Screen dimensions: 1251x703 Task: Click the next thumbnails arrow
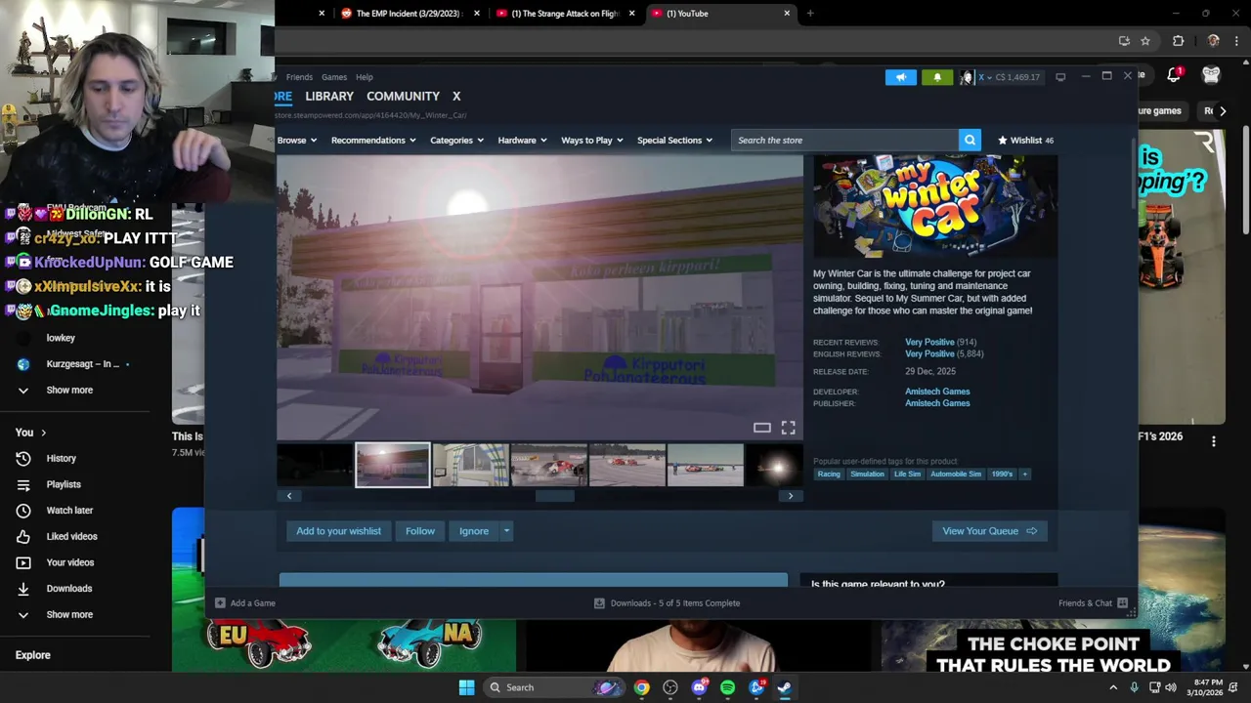(791, 496)
